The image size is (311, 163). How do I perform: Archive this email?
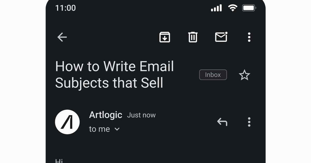(x=165, y=37)
